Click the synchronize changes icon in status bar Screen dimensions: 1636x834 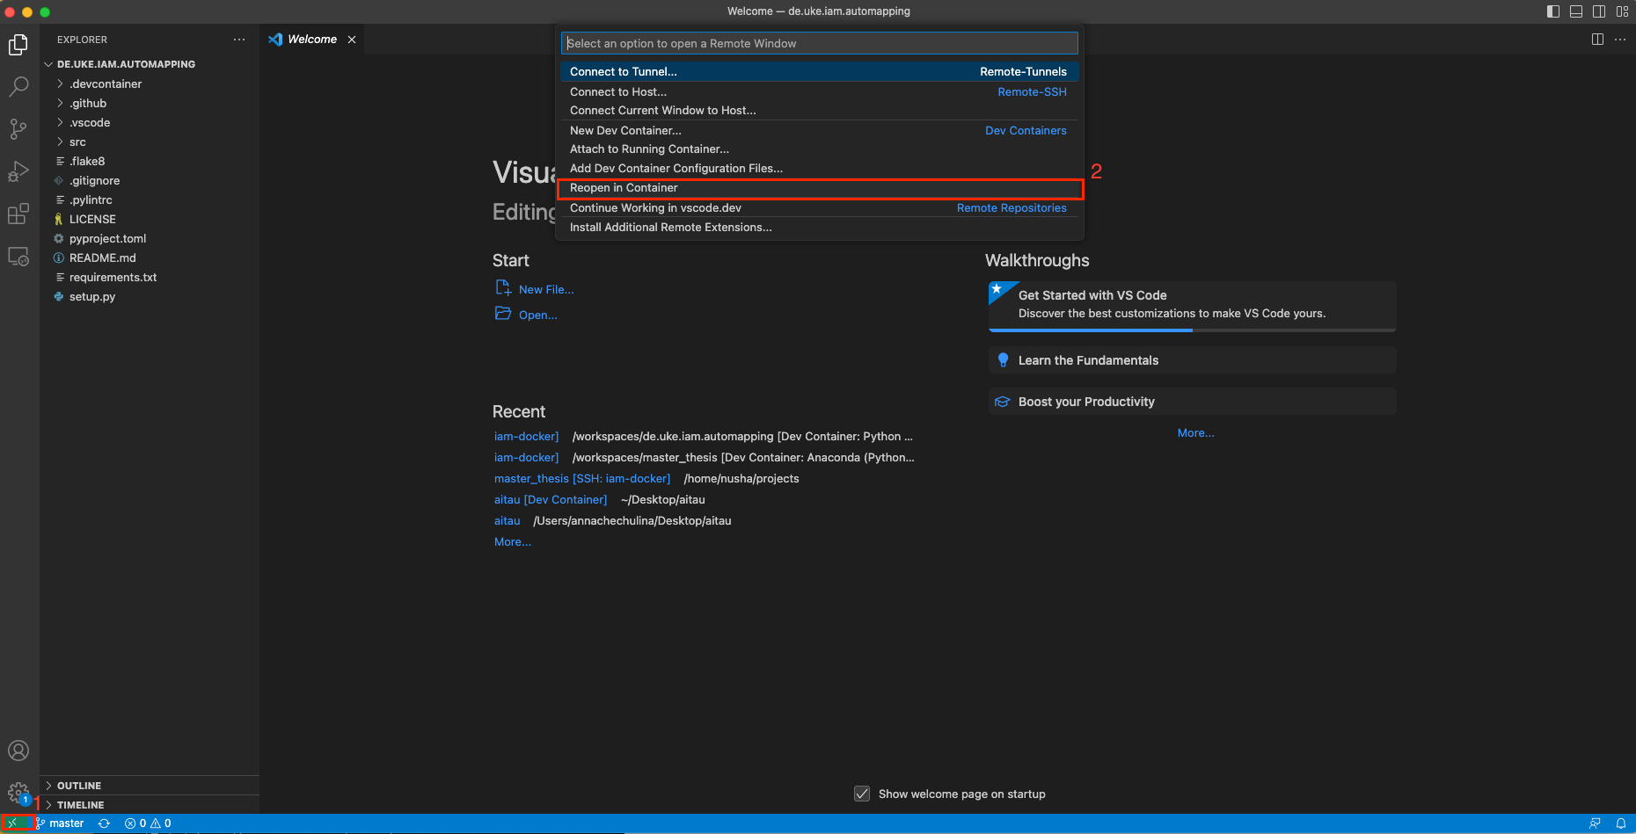click(105, 823)
